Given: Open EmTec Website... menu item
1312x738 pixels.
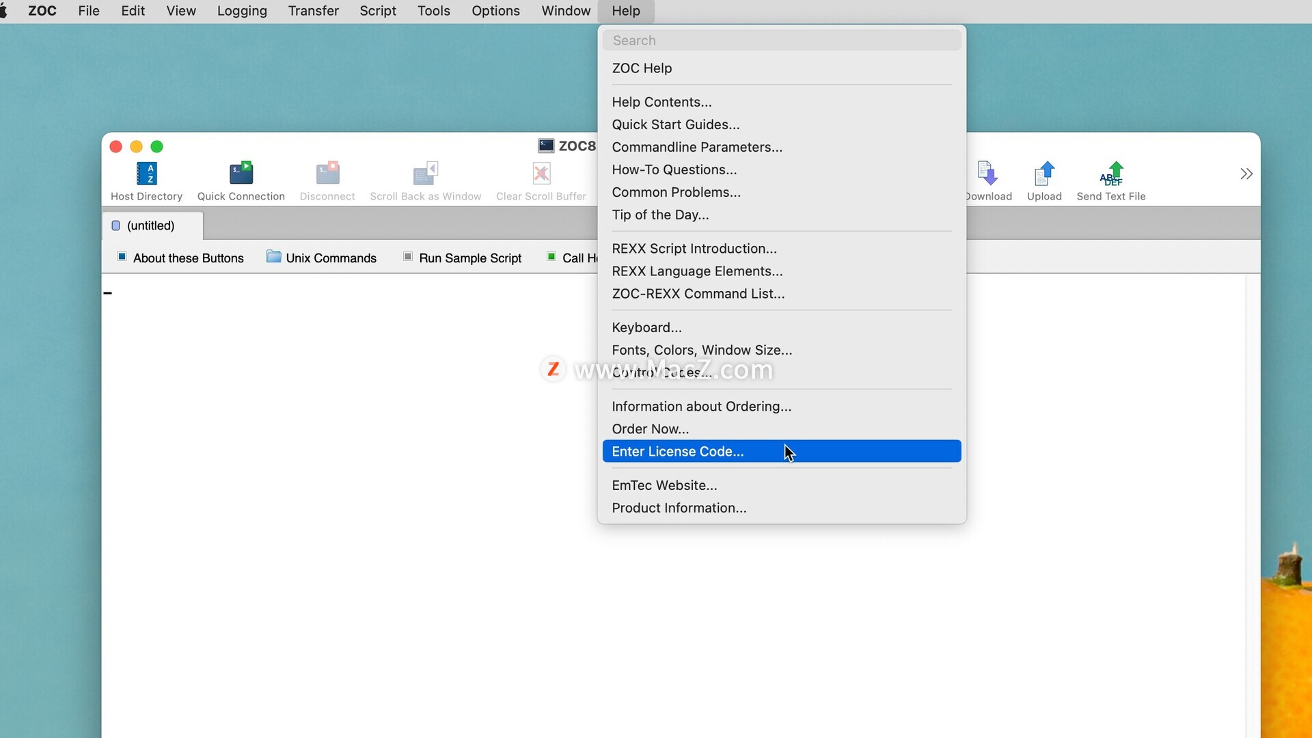Looking at the screenshot, I should pos(782,485).
